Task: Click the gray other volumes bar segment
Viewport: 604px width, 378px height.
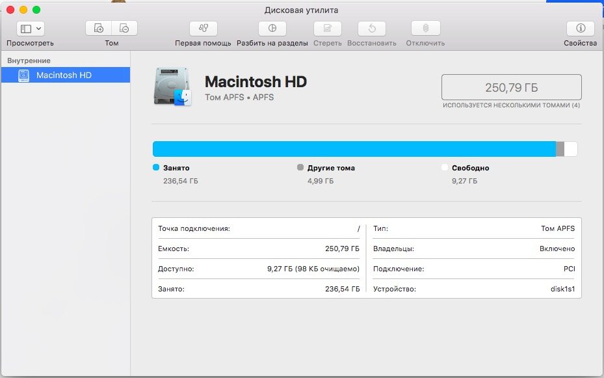Action: (560, 149)
